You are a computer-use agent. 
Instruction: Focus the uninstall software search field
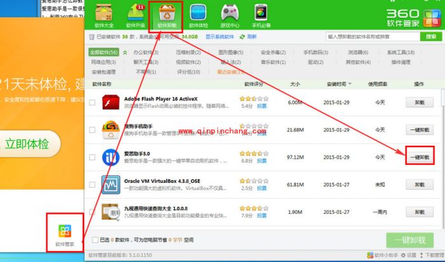coord(373,37)
